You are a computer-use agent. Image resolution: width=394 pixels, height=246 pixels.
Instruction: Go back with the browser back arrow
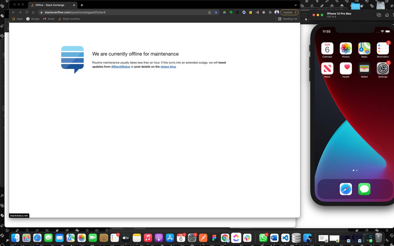(x=13, y=12)
